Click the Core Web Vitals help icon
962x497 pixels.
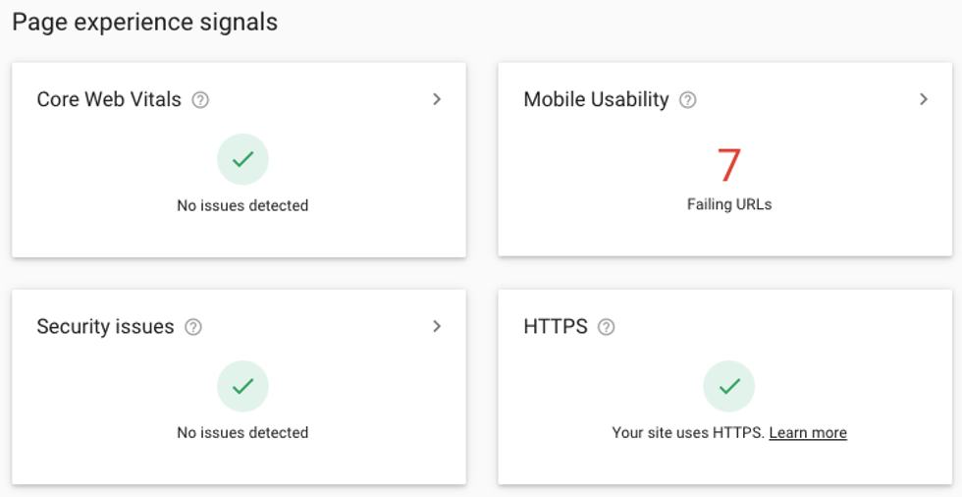(x=200, y=99)
